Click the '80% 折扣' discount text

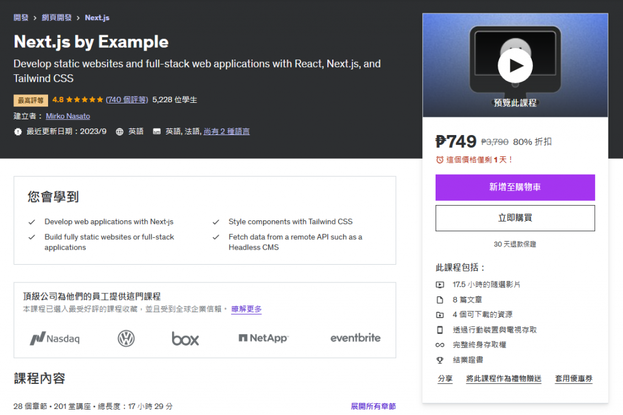pyautogui.click(x=532, y=142)
